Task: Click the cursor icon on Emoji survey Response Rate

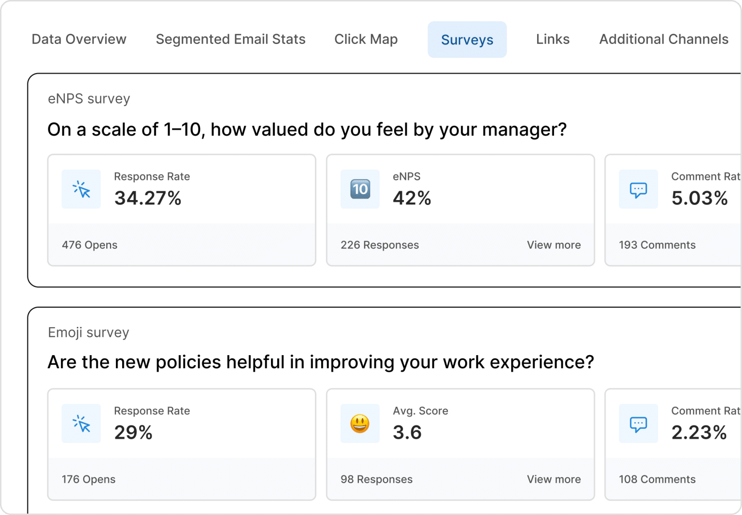Action: pos(81,424)
